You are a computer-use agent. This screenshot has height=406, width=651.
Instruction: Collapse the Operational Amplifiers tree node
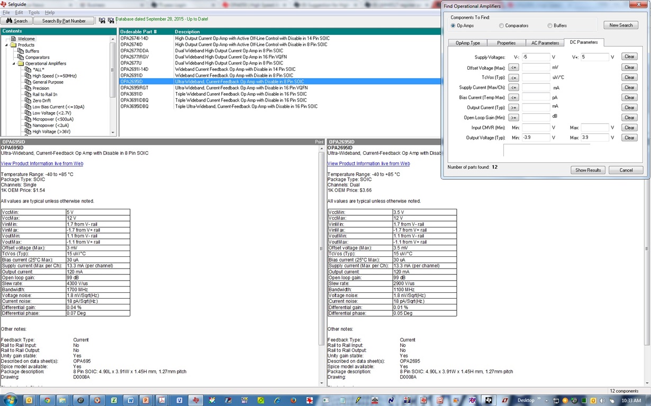coord(14,63)
